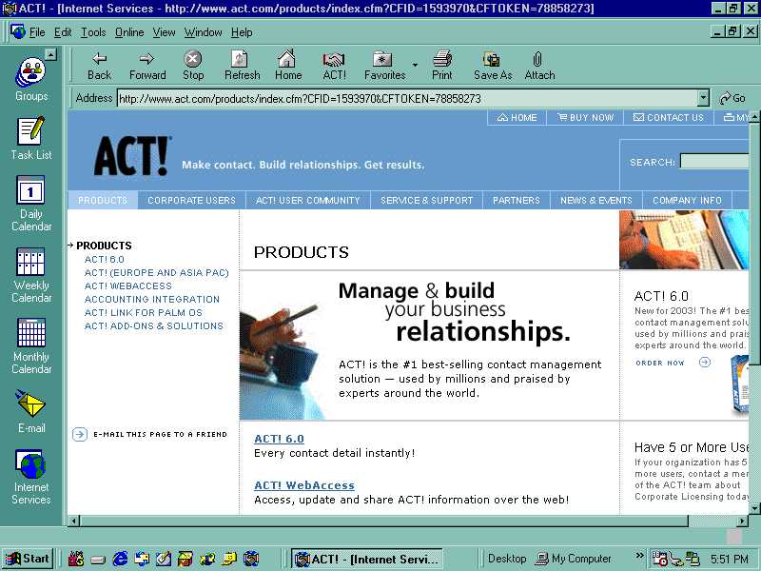Stop page loading
This screenshot has height=571, width=761.
click(x=193, y=66)
